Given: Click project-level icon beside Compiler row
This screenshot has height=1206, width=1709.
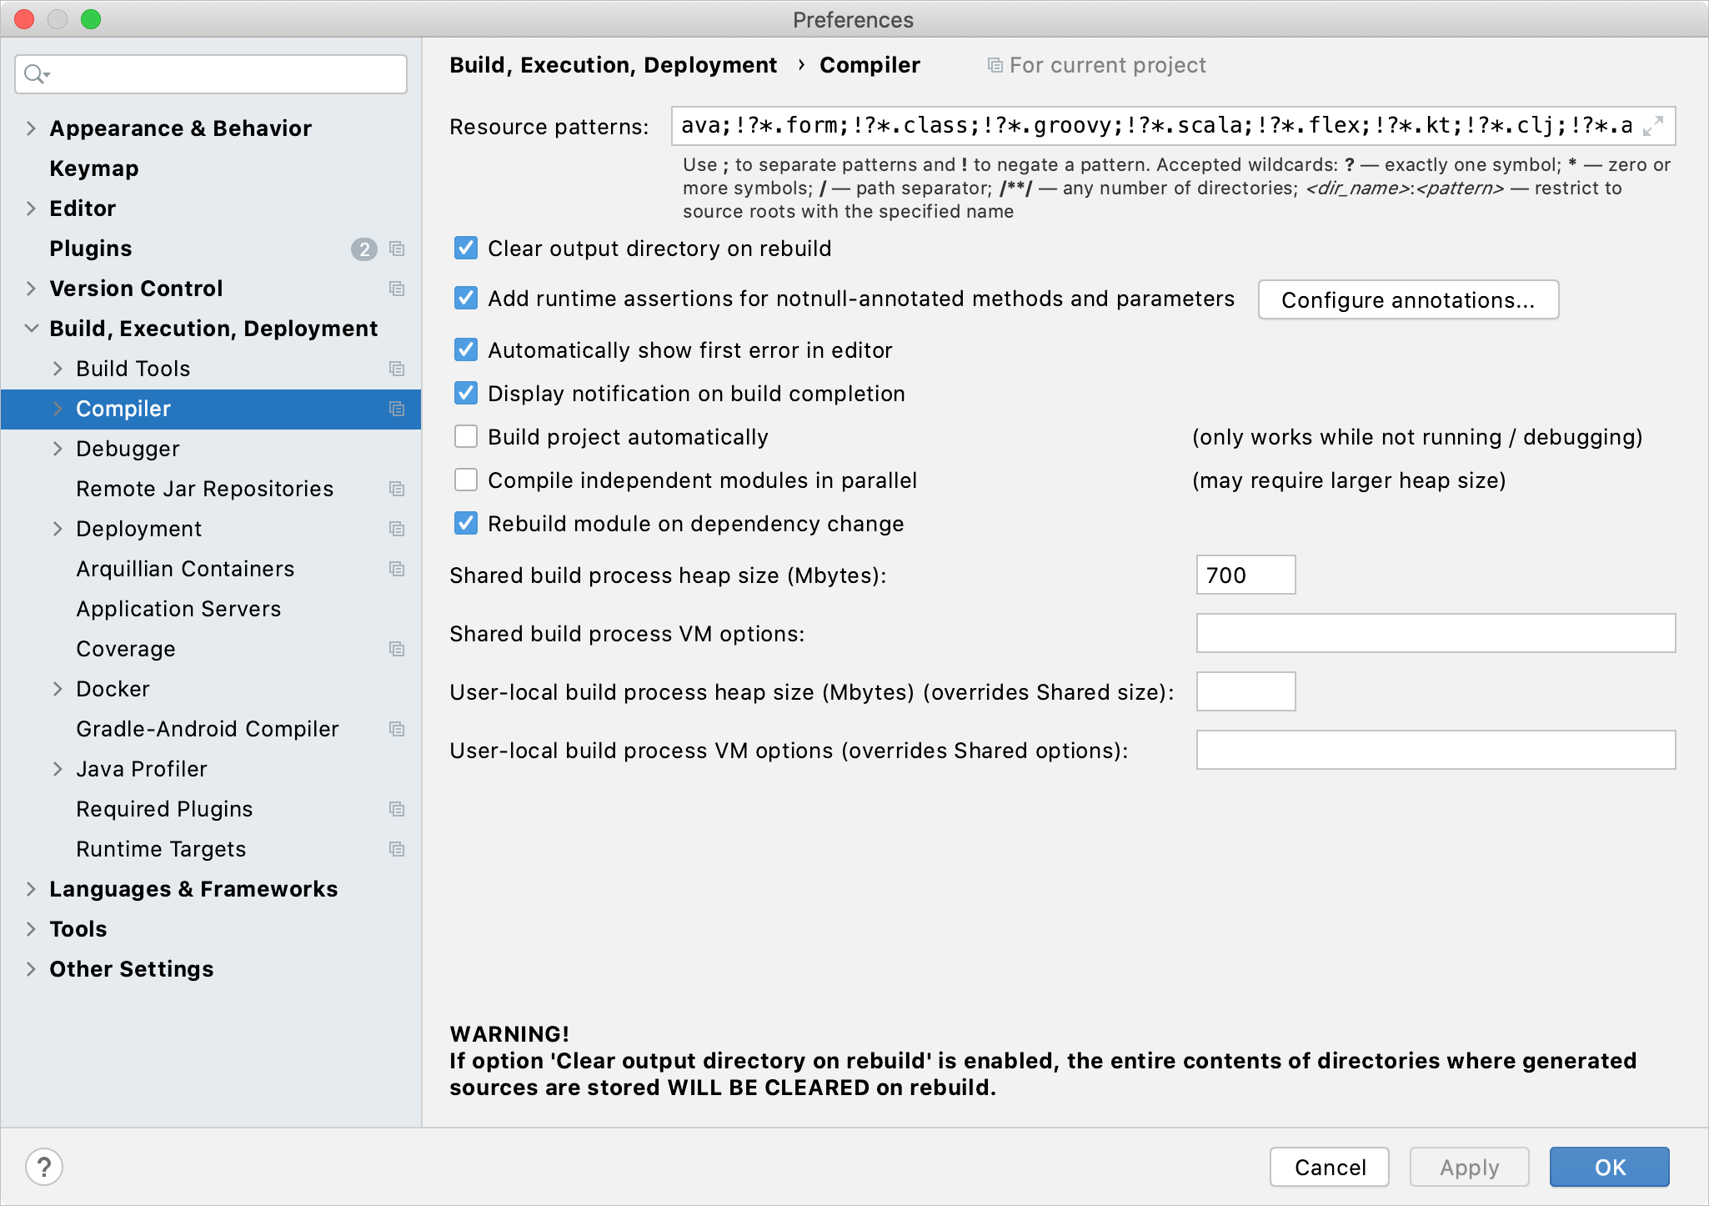Looking at the screenshot, I should pos(397,409).
